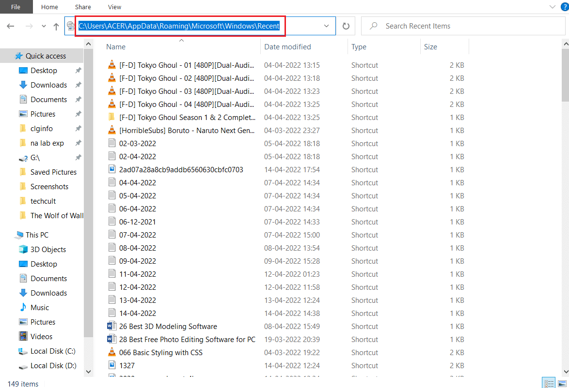
Task: Open the G:\ drive shortcut
Action: click(x=35, y=158)
